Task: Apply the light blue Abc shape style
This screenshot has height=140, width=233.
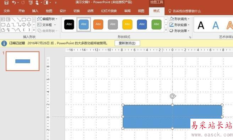Action: point(84,25)
